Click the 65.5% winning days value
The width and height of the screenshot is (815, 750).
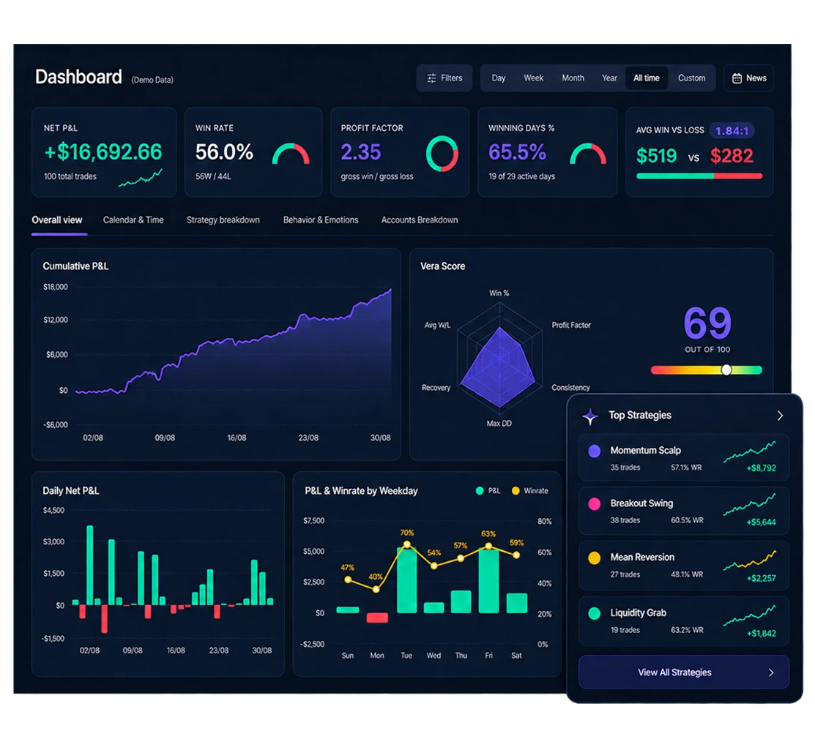(x=517, y=152)
